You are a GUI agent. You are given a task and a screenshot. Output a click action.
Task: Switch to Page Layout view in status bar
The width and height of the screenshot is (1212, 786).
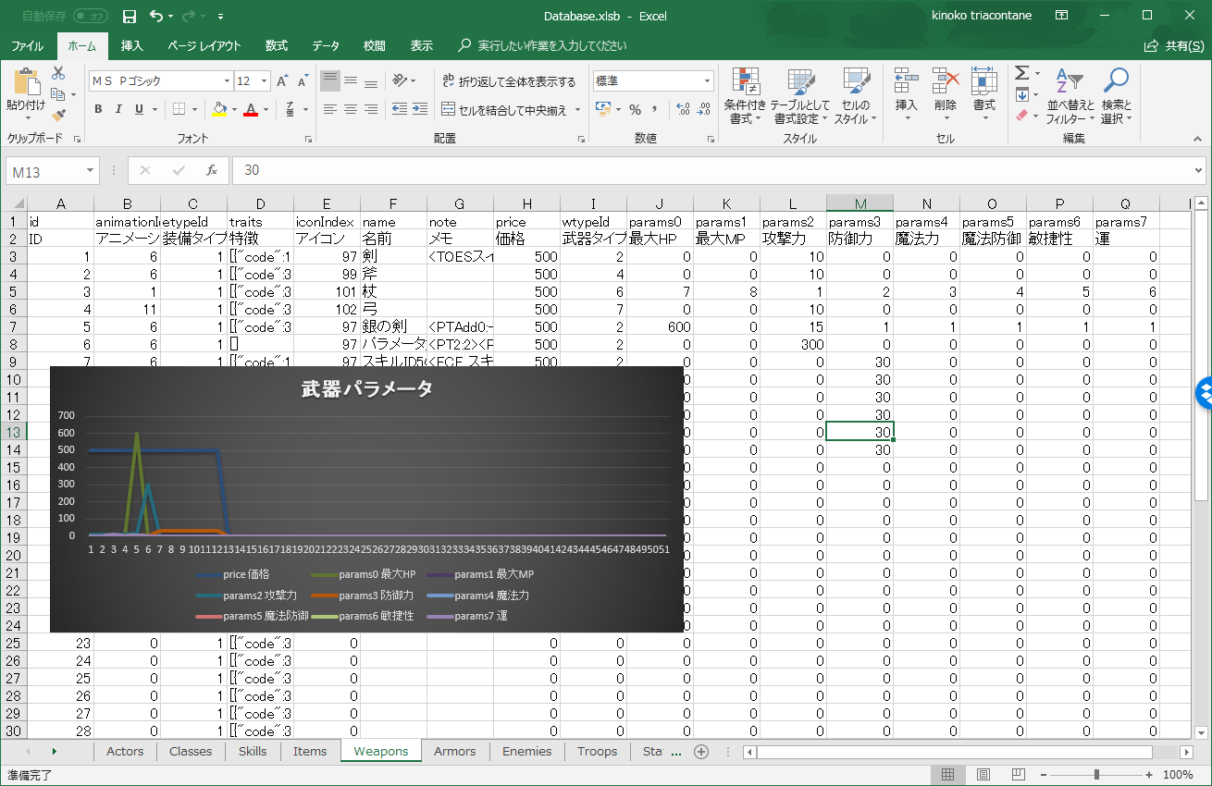983,775
